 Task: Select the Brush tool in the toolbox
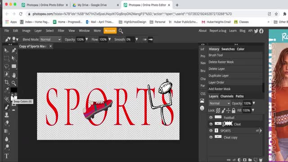coord(7,107)
